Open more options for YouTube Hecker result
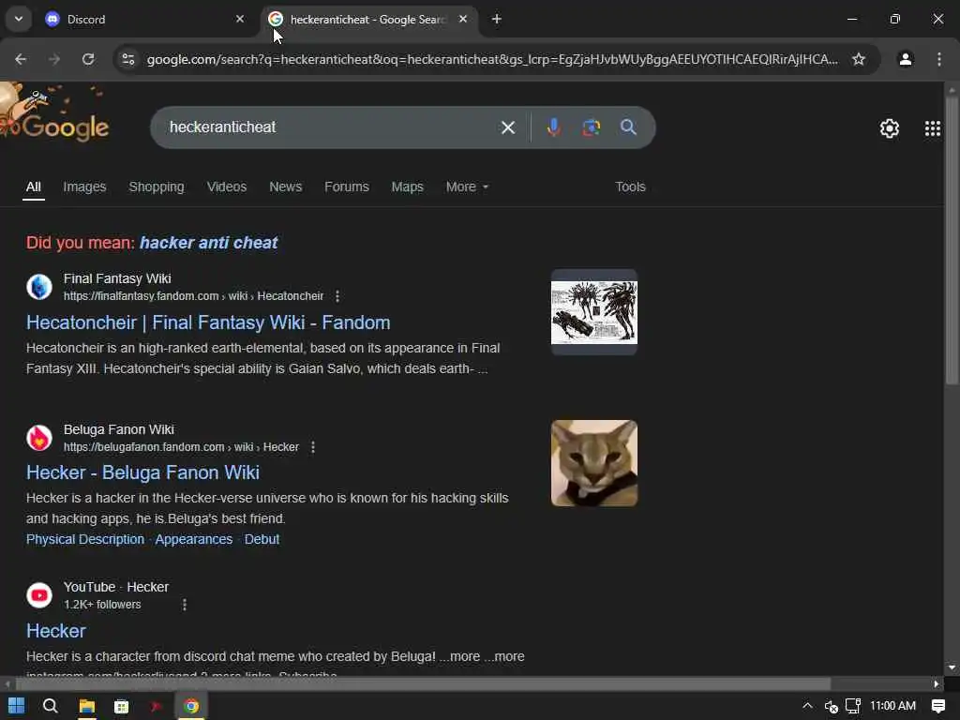The width and height of the screenshot is (960, 720). [185, 605]
